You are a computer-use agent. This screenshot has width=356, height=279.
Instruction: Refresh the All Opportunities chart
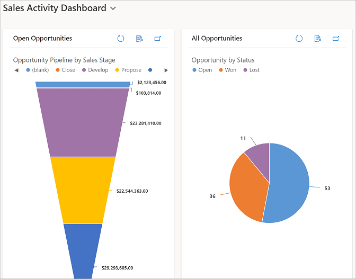[299, 38]
